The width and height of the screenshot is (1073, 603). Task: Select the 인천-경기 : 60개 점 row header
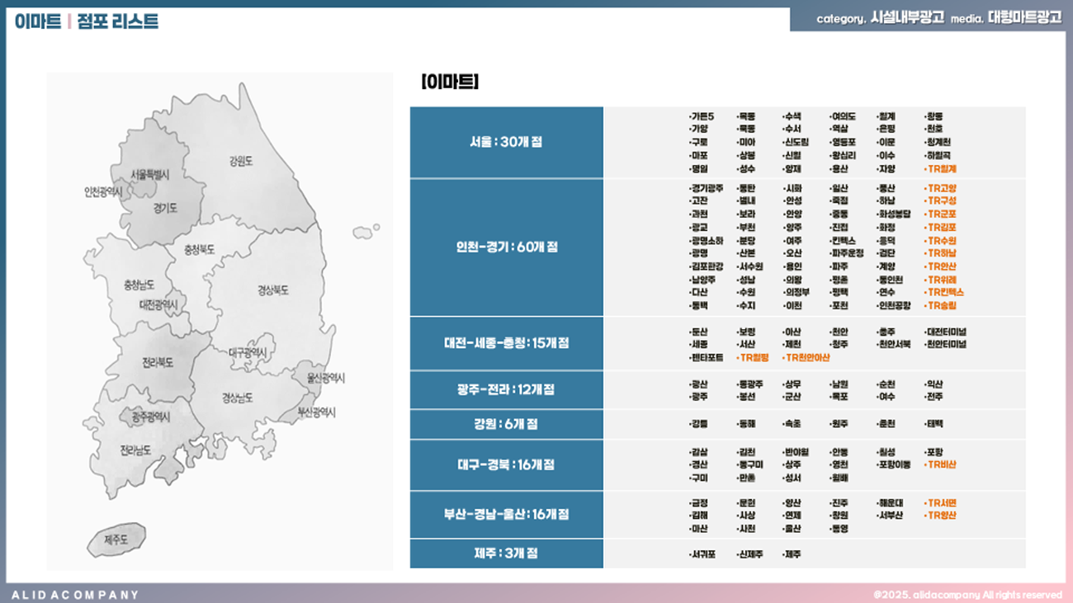(506, 247)
